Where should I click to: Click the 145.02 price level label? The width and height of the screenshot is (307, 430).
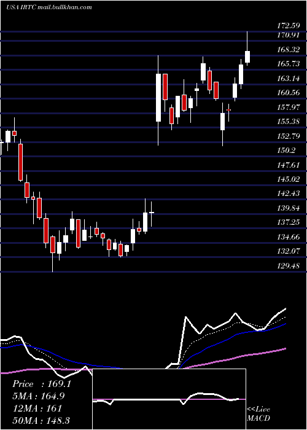point(289,179)
